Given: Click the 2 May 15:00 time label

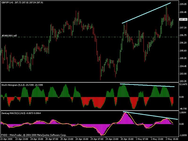Looking at the screenshot, I should [172, 139].
